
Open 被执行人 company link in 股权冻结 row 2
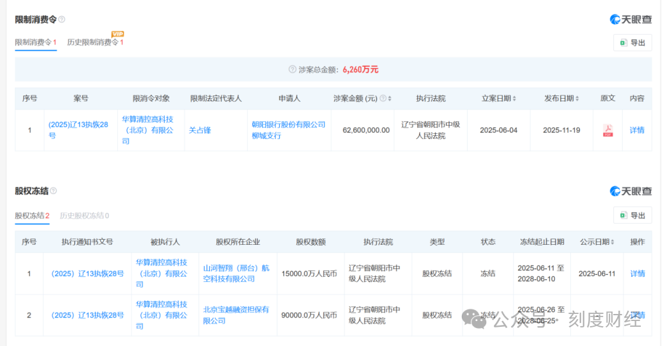coord(161,315)
